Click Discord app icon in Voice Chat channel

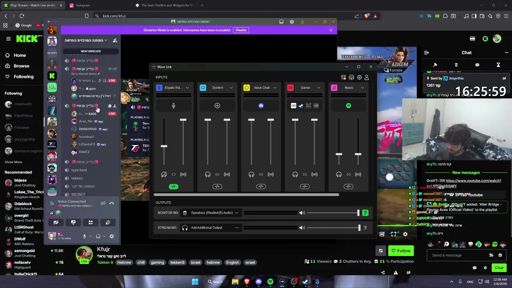click(x=261, y=106)
